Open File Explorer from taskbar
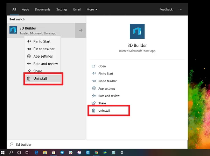210x156 pixels. pos(45,152)
